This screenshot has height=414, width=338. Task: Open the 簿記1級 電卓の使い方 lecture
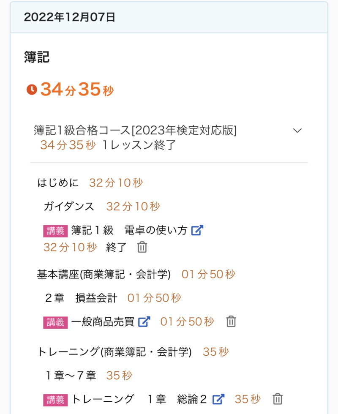click(x=129, y=231)
